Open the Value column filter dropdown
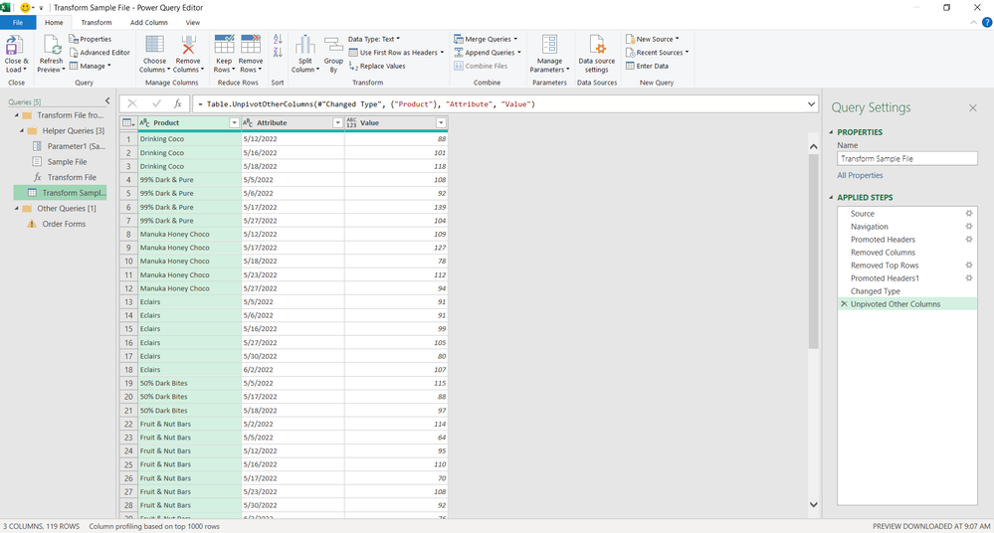 coord(441,123)
